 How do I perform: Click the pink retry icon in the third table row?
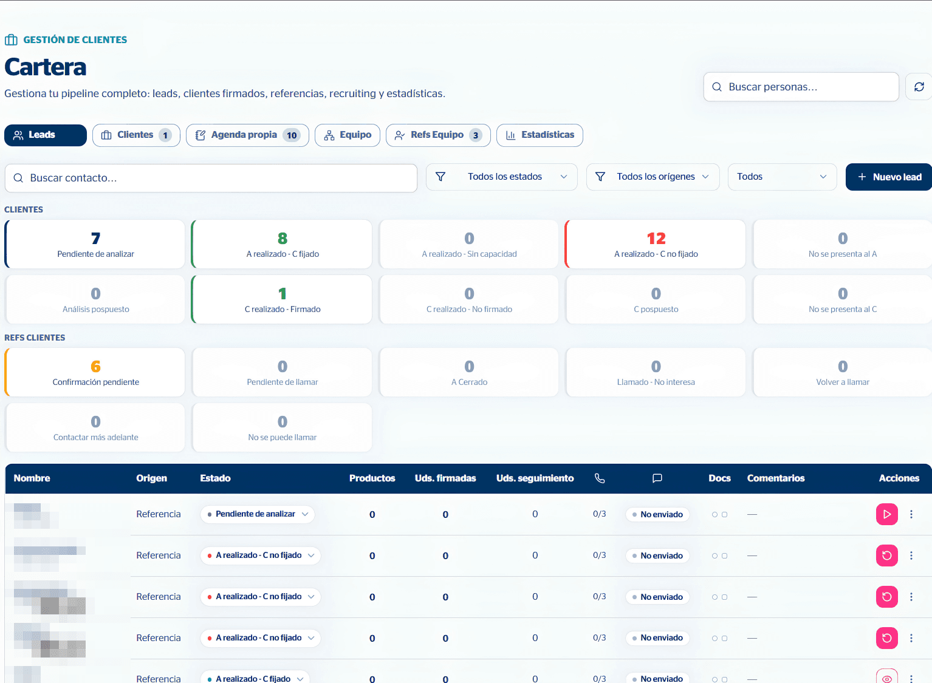(x=887, y=597)
